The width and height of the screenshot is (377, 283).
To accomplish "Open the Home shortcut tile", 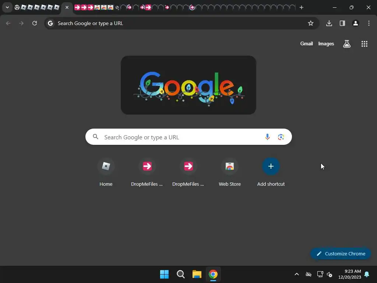I will tap(106, 172).
